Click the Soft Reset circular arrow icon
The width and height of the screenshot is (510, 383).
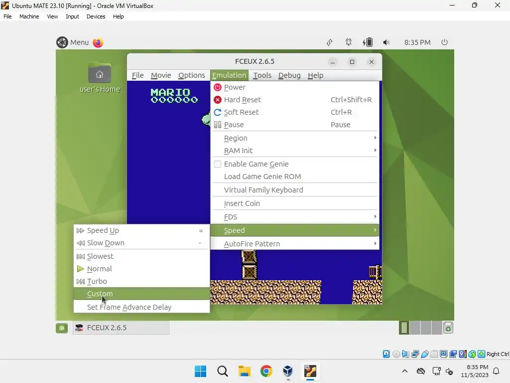pos(218,112)
